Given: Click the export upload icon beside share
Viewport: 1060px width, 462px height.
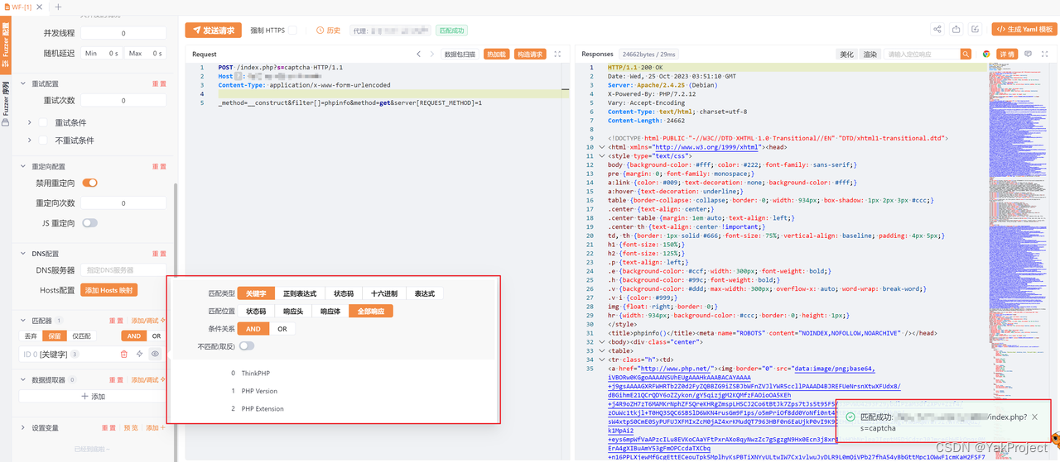Looking at the screenshot, I should pyautogui.click(x=956, y=29).
